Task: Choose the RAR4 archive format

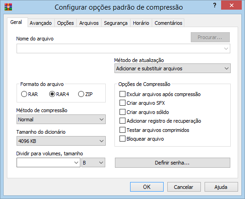Action: [x=52, y=94]
